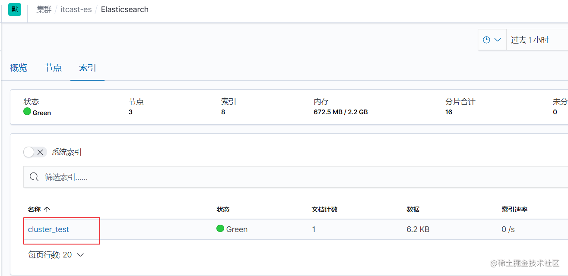Click the name column sort arrow

coord(47,210)
